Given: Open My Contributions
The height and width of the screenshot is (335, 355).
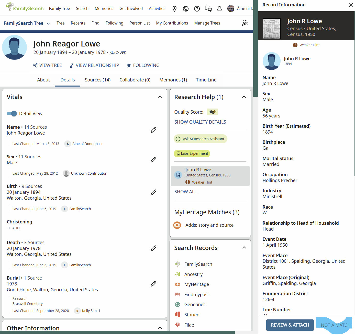Looking at the screenshot, I should [172, 23].
